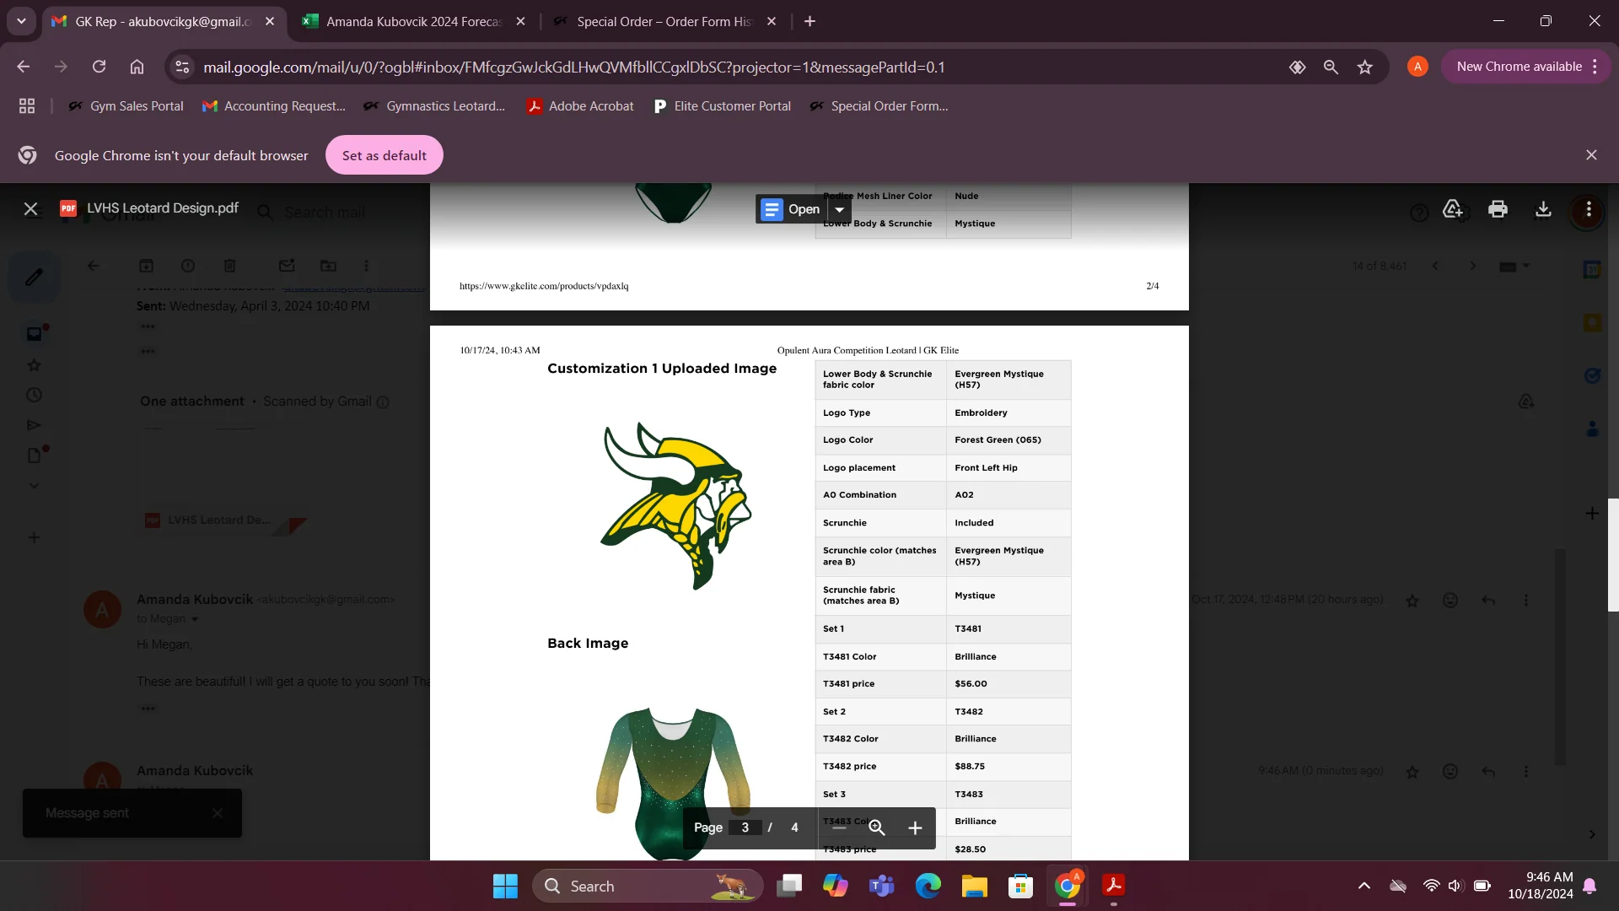The width and height of the screenshot is (1619, 911).
Task: Open Adobe Acrobat from the taskbar
Action: (1114, 886)
